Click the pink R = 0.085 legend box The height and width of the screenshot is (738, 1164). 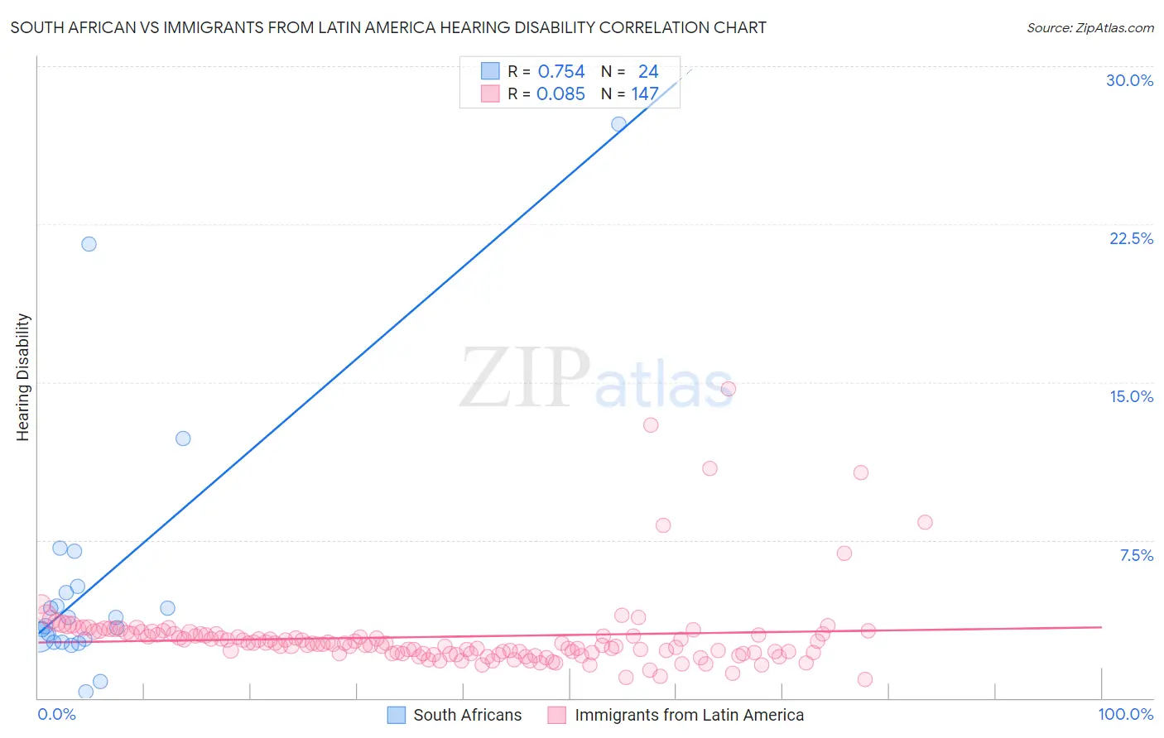[x=491, y=93]
